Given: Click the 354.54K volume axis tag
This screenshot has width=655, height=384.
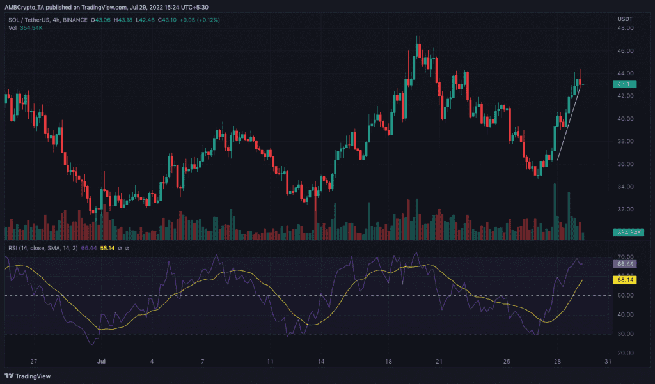Looking at the screenshot, I should [628, 233].
